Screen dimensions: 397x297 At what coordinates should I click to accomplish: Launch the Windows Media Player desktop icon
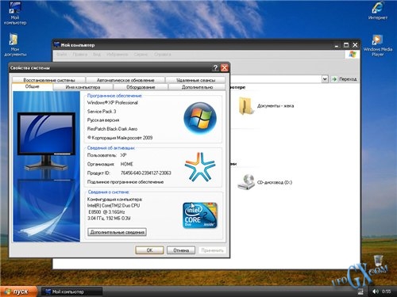point(378,45)
